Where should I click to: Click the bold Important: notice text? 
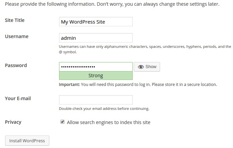pos(70,85)
